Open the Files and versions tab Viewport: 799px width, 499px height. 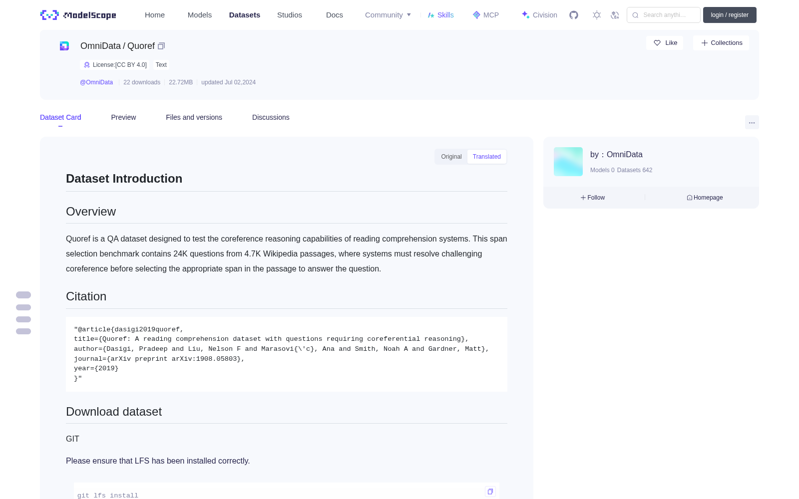[x=194, y=117]
